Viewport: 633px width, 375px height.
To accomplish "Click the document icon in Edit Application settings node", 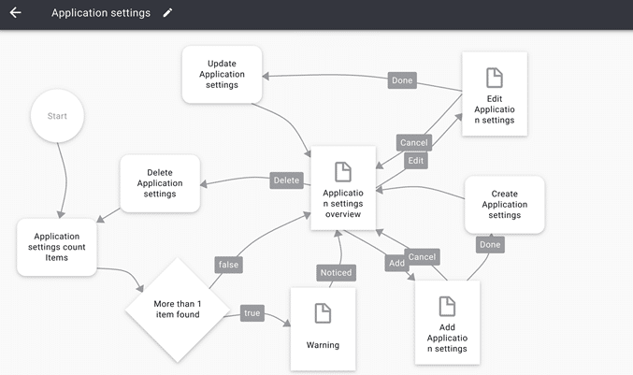I will 495,78.
